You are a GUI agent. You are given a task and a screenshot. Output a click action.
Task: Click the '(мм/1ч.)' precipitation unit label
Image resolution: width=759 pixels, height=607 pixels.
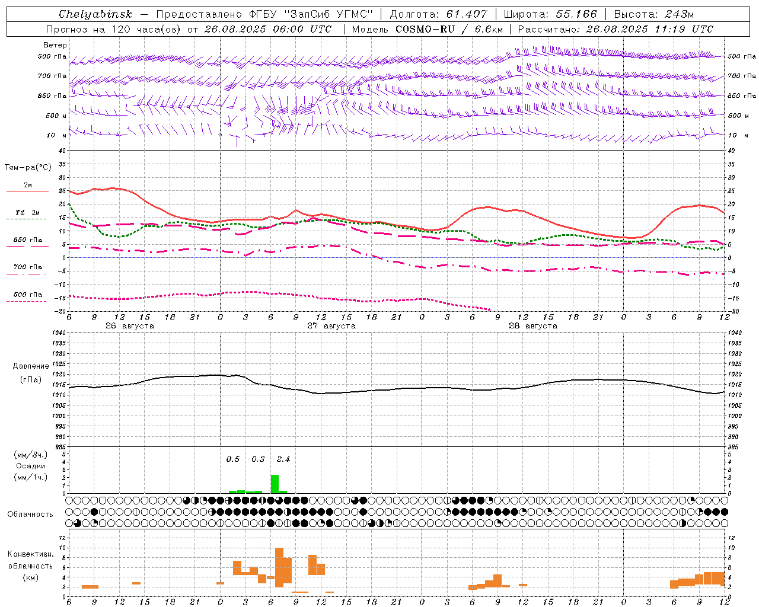click(31, 477)
